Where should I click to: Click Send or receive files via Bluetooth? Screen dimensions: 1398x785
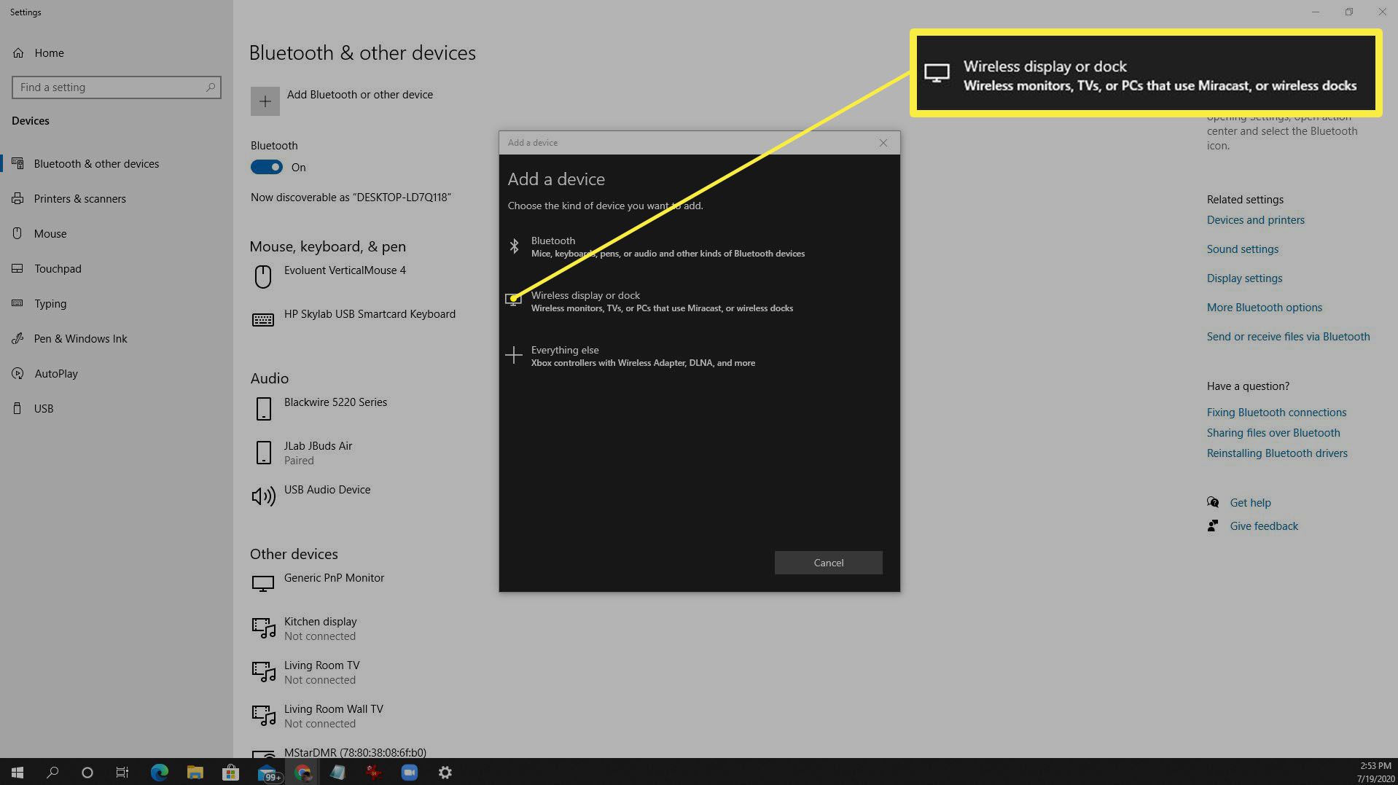coord(1288,337)
